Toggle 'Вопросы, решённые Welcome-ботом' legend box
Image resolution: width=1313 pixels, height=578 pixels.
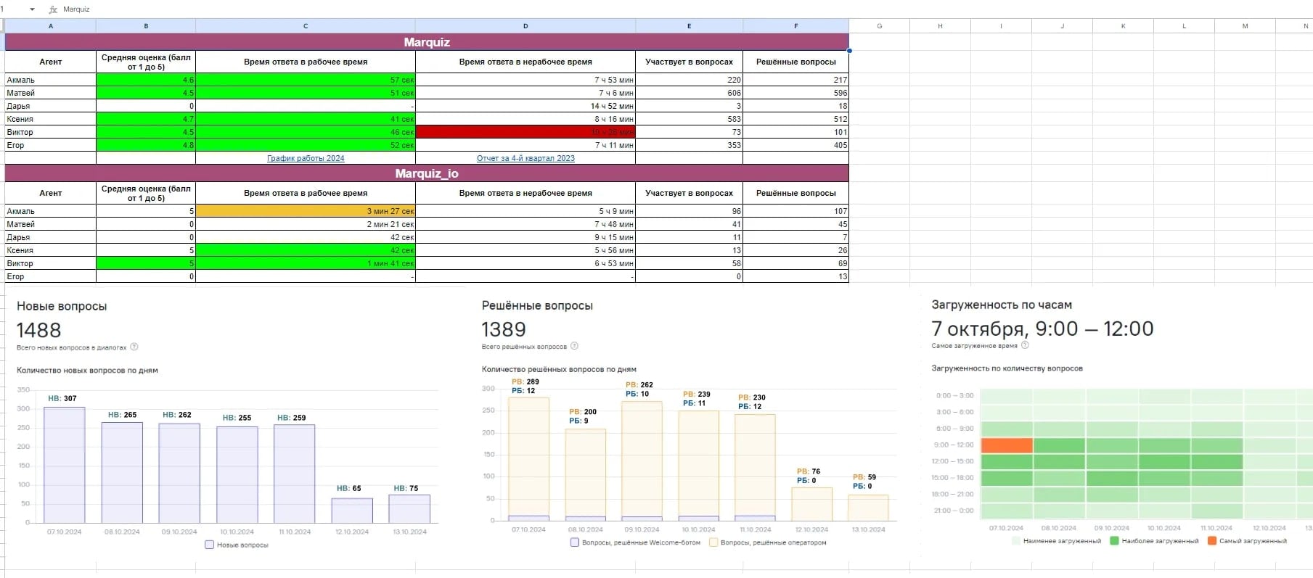click(x=575, y=542)
